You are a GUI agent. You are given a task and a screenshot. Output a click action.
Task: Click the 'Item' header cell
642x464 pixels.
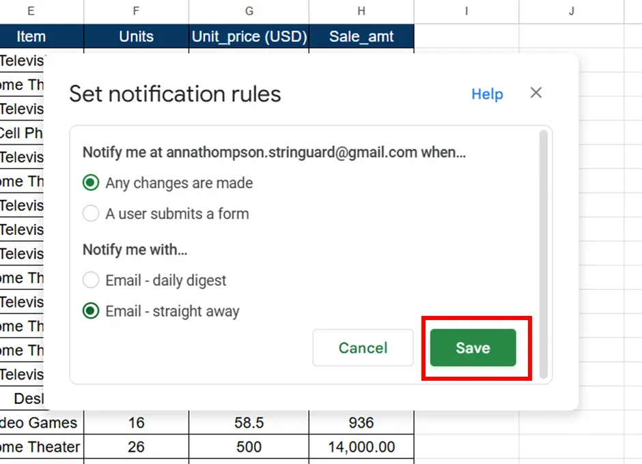pyautogui.click(x=42, y=36)
